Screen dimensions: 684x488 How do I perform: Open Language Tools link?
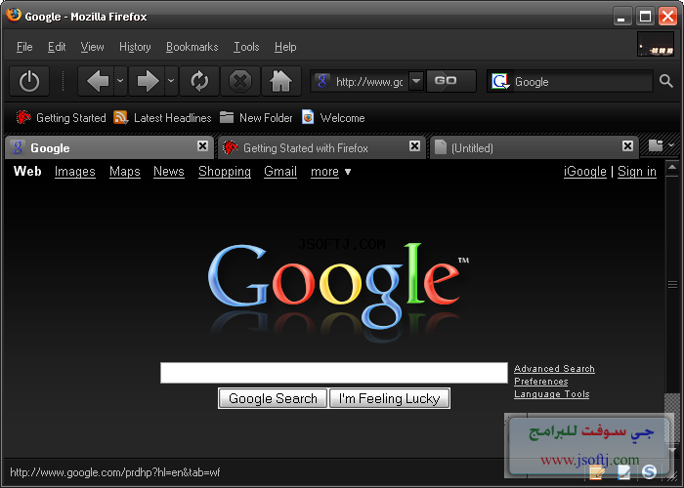(551, 394)
